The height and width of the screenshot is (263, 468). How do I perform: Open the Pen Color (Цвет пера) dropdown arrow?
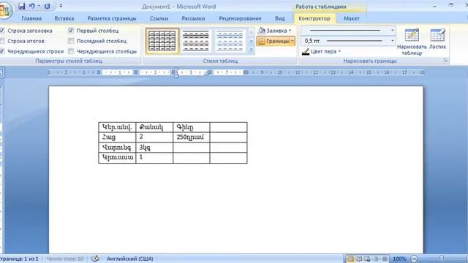pyautogui.click(x=339, y=52)
